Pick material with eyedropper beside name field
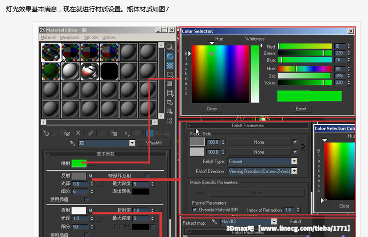Image resolution: width=368 pixels, height=237 pixels. click(72, 143)
